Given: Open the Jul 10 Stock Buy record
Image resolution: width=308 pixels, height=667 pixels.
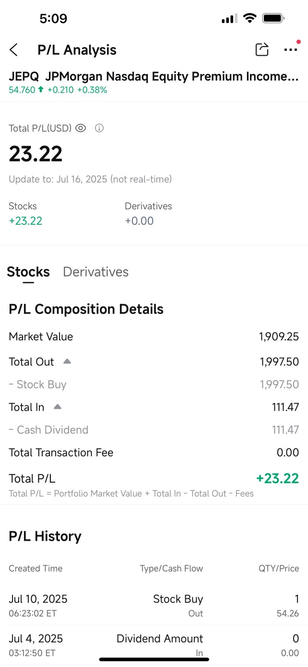Looking at the screenshot, I should (154, 605).
